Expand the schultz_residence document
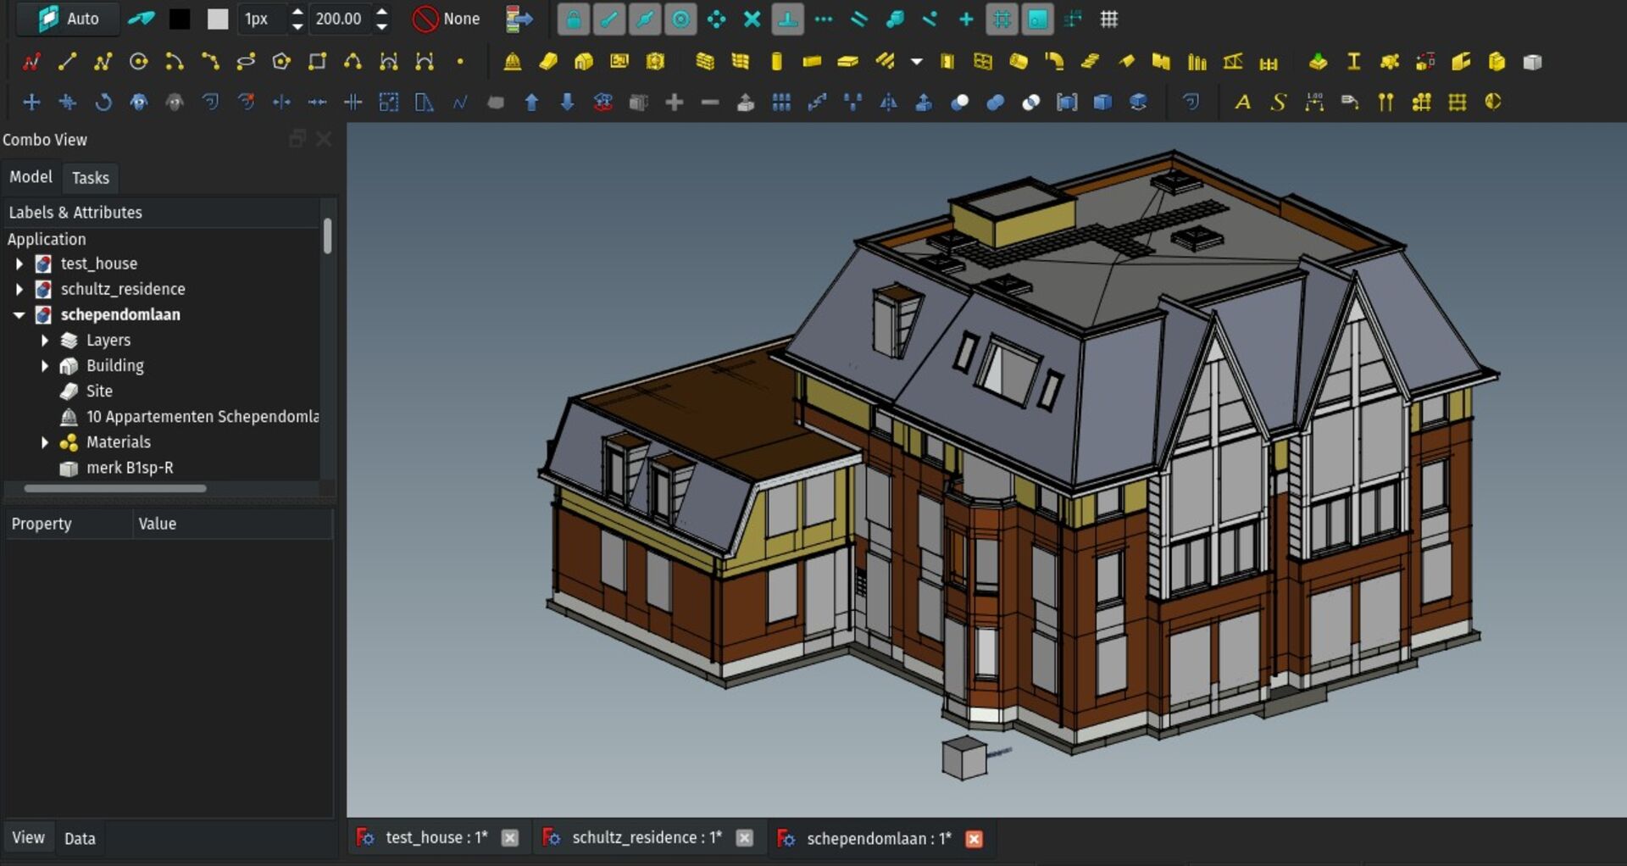1627x866 pixels. click(19, 289)
